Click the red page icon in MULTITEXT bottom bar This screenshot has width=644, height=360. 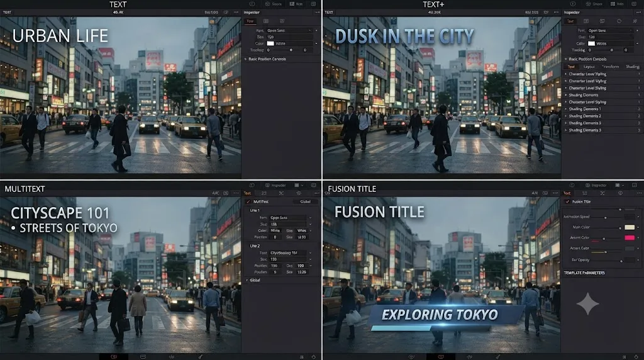(x=114, y=357)
